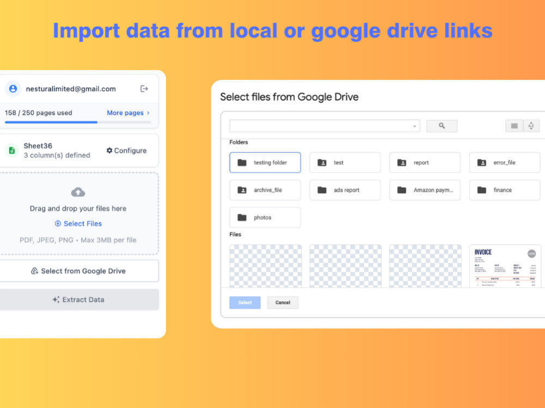Expand the search field dropdown arrow
545x408 pixels.
[414, 126]
